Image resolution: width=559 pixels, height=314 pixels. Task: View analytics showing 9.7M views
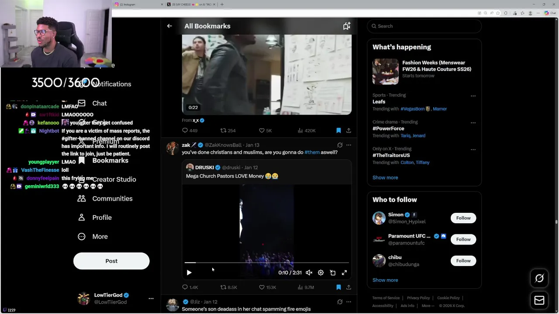306,287
